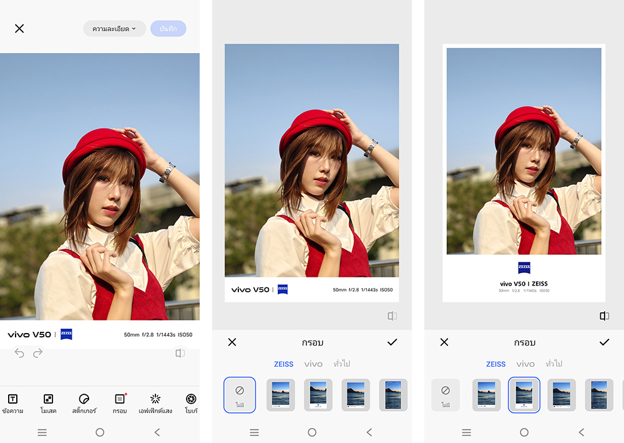The image size is (624, 443).
Task: Open the กรอบ frame tool in bottom toolbar
Action: [120, 403]
